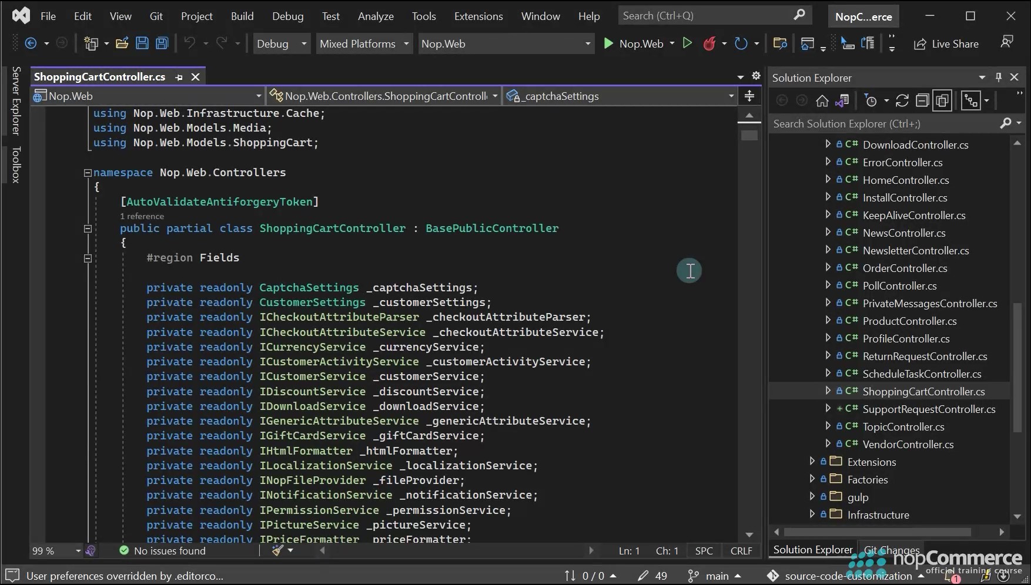Open the Analyze menu

[376, 16]
